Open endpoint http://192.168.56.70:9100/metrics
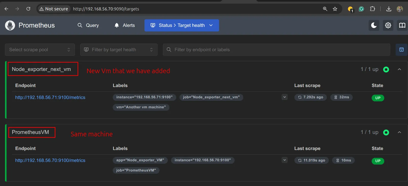The width and height of the screenshot is (408, 186). 50,160
